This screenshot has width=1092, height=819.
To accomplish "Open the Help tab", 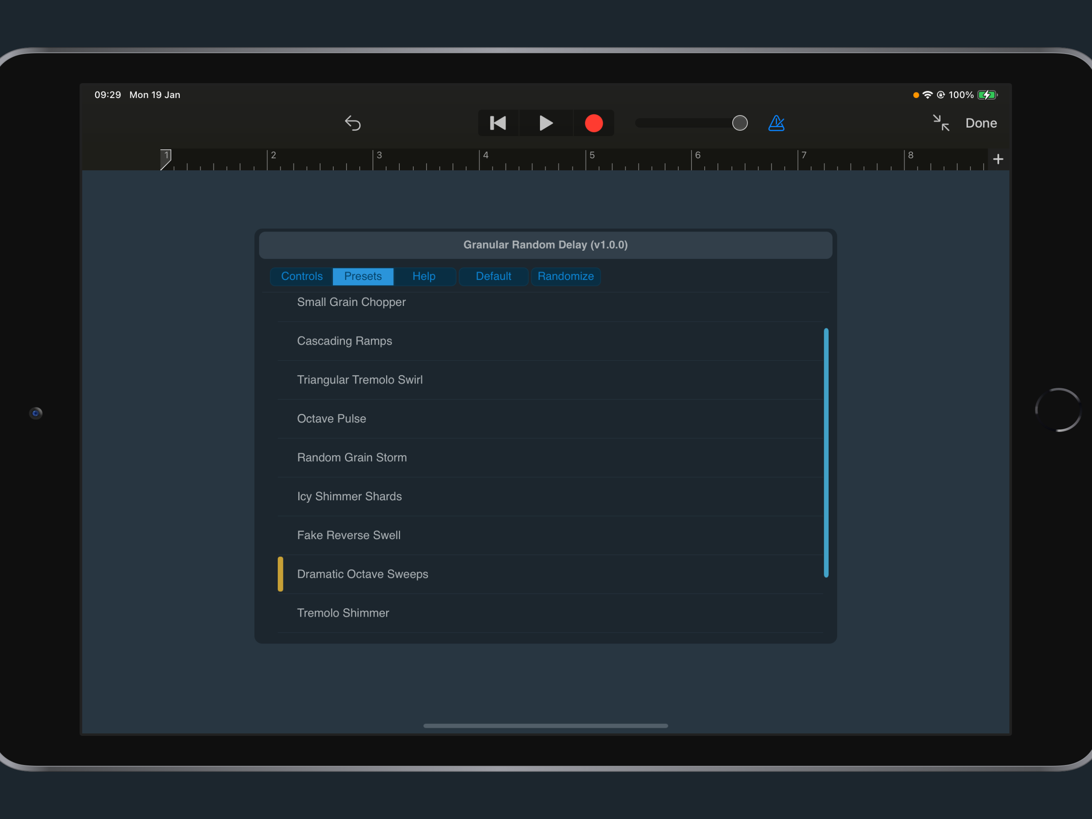I will click(424, 276).
